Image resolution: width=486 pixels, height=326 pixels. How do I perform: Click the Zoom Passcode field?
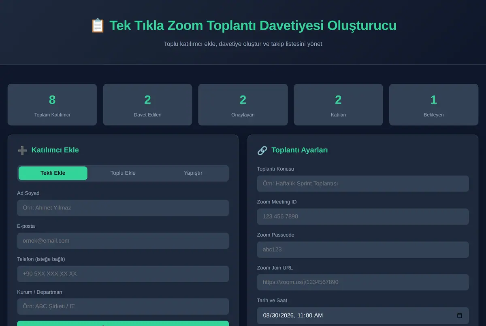click(x=363, y=250)
